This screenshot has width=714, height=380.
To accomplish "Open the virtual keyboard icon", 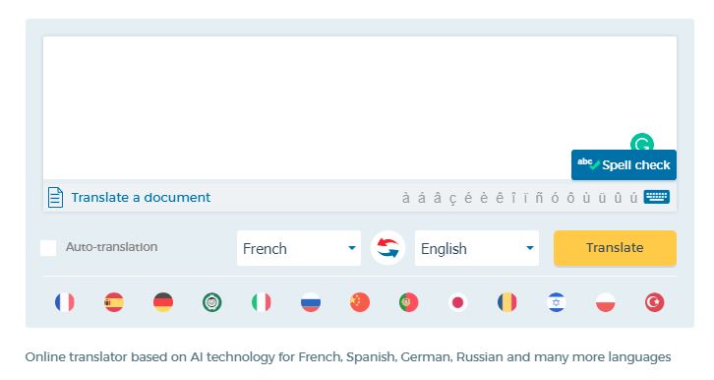I will (x=656, y=197).
